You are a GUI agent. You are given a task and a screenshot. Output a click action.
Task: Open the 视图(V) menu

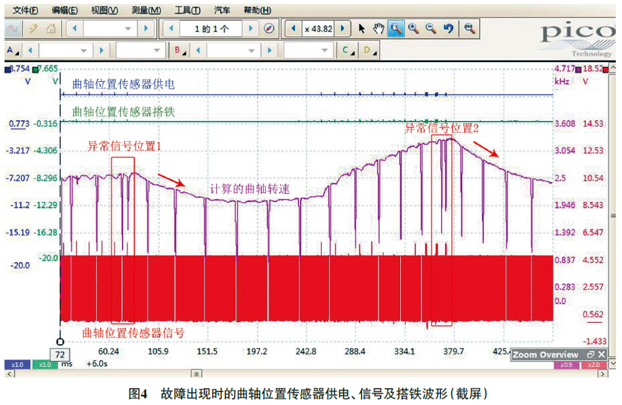[x=104, y=10]
